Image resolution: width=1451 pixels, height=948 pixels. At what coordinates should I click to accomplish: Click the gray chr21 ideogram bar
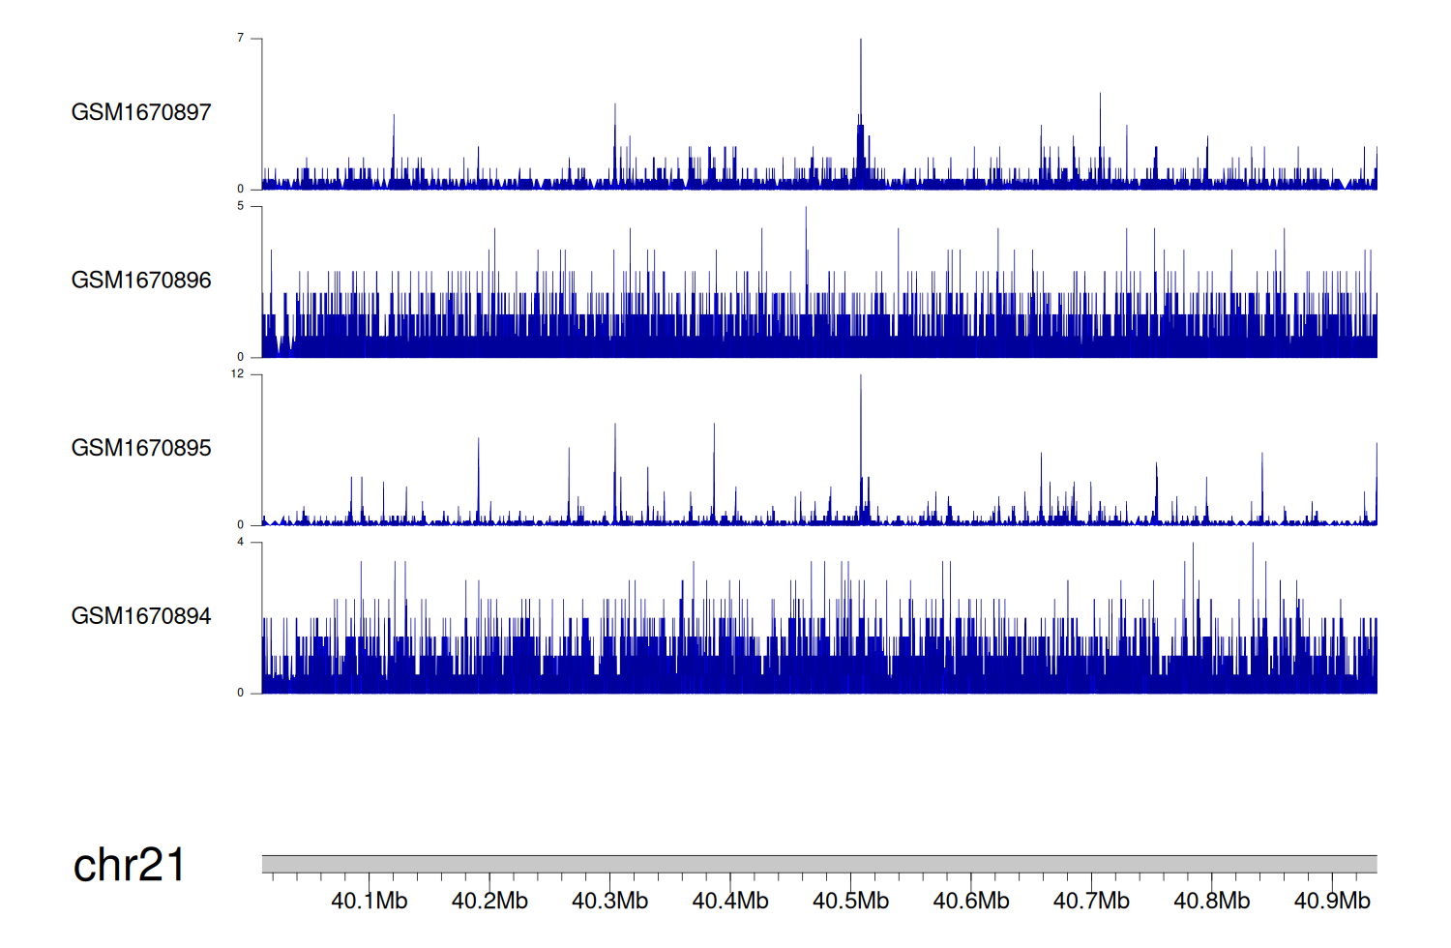[x=818, y=864]
